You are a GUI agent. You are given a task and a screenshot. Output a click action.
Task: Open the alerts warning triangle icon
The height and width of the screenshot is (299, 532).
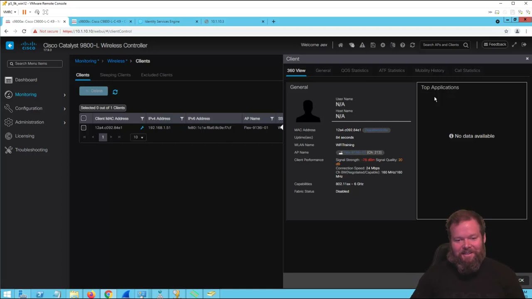tap(362, 45)
